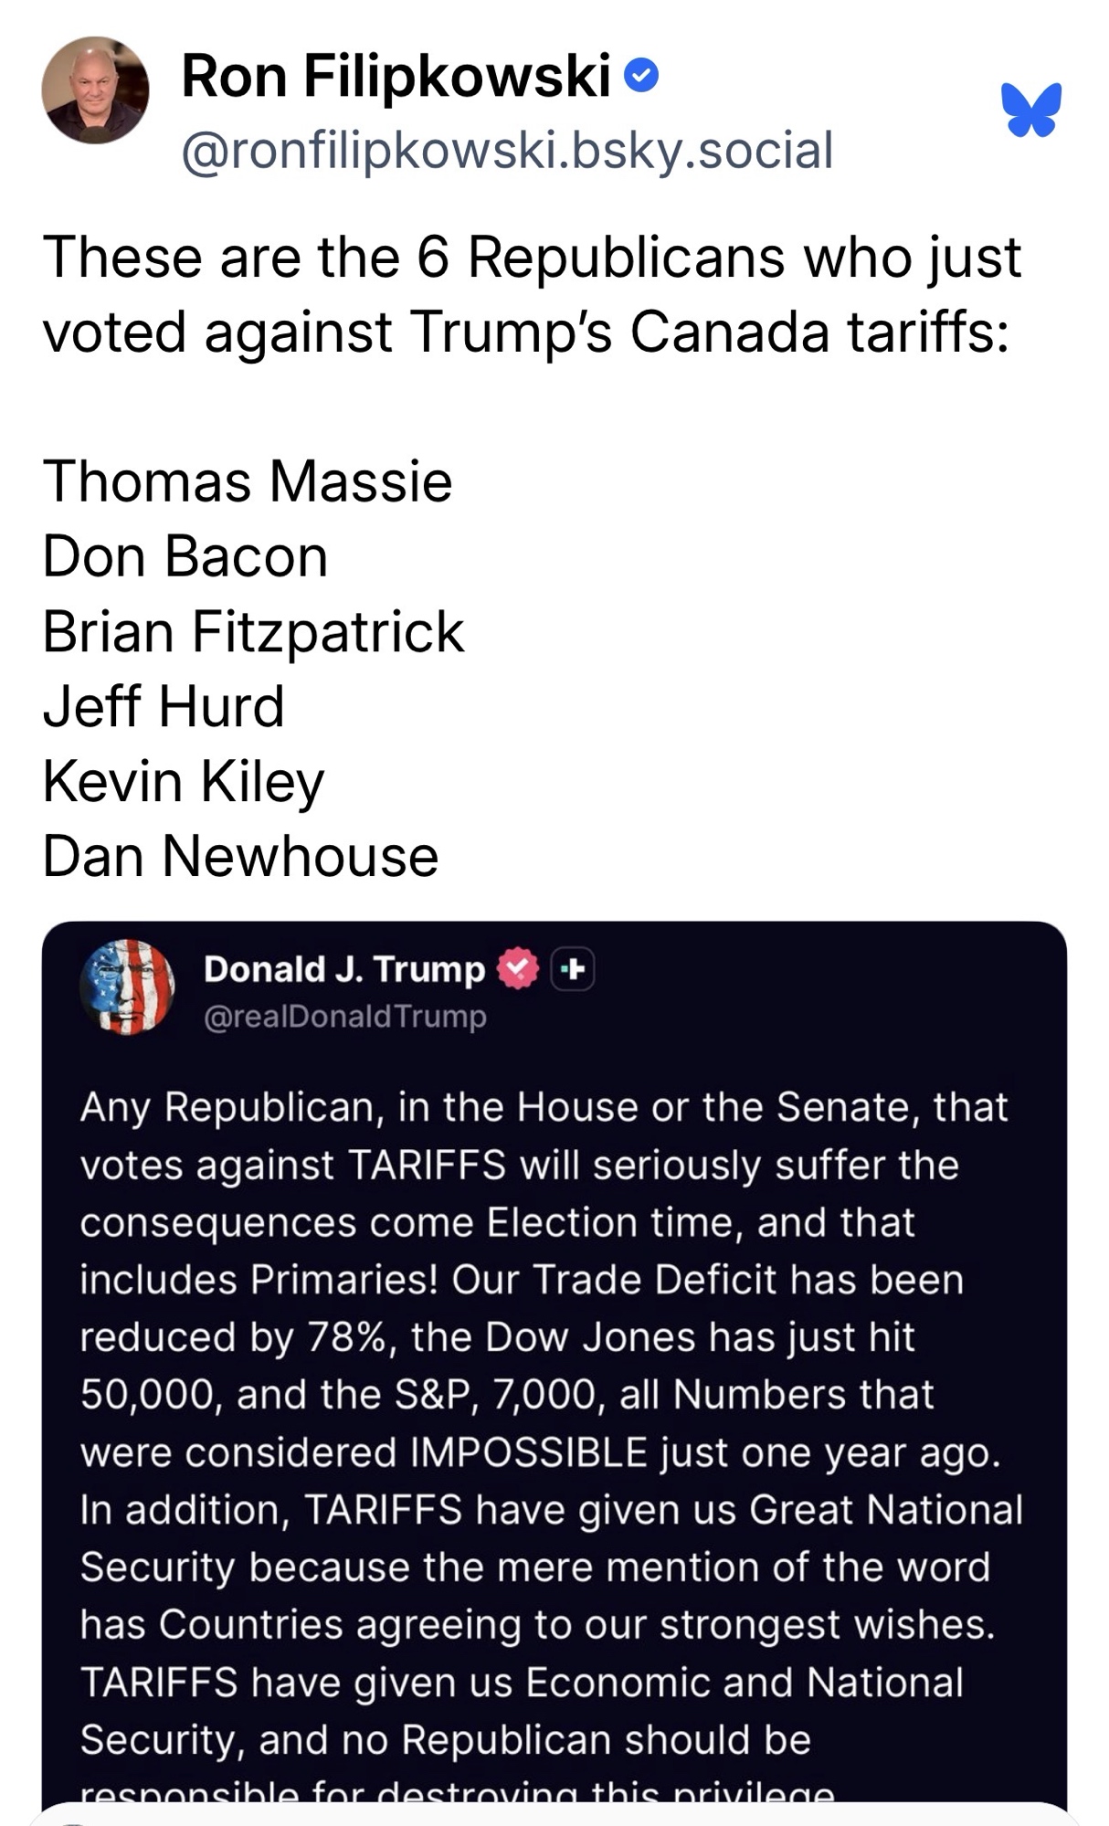This screenshot has width=1109, height=1826.
Task: Tap the 50,000 figure in the quoted post
Action: (x=146, y=1395)
